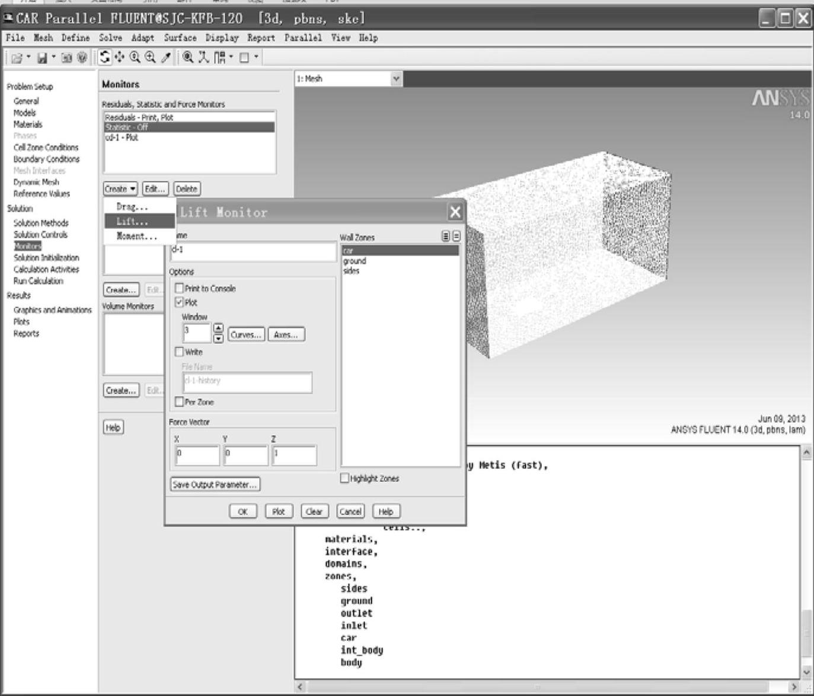Open dropdown arrow beside window layout square
The image size is (814, 696).
click(x=256, y=58)
